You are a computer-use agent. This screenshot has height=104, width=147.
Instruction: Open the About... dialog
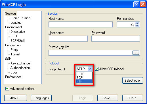(x=16, y=98)
